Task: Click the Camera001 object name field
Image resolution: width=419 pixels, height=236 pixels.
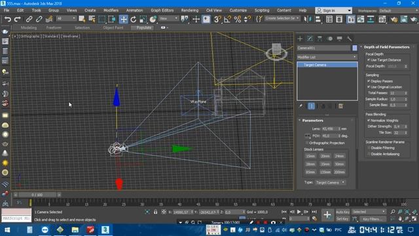Action: (x=323, y=48)
